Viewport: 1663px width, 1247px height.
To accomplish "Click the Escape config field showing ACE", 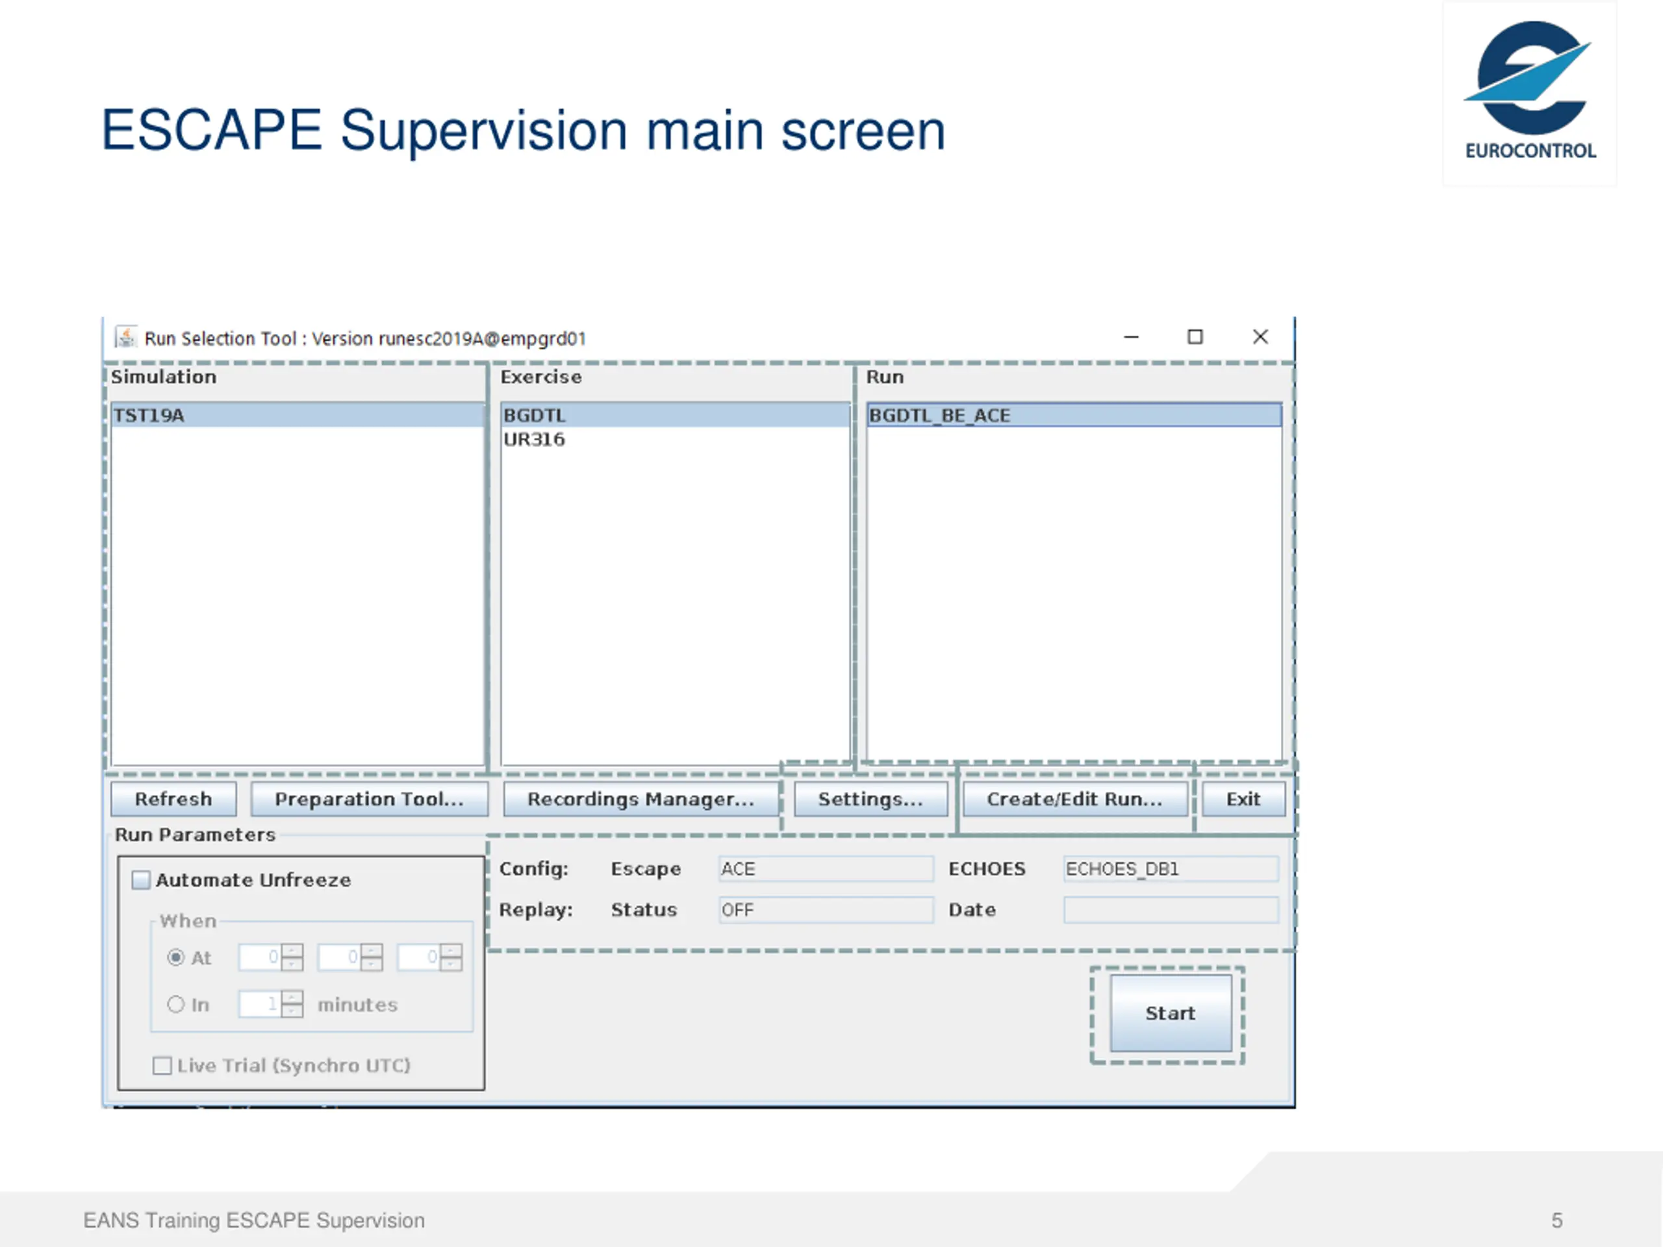I will (x=826, y=869).
